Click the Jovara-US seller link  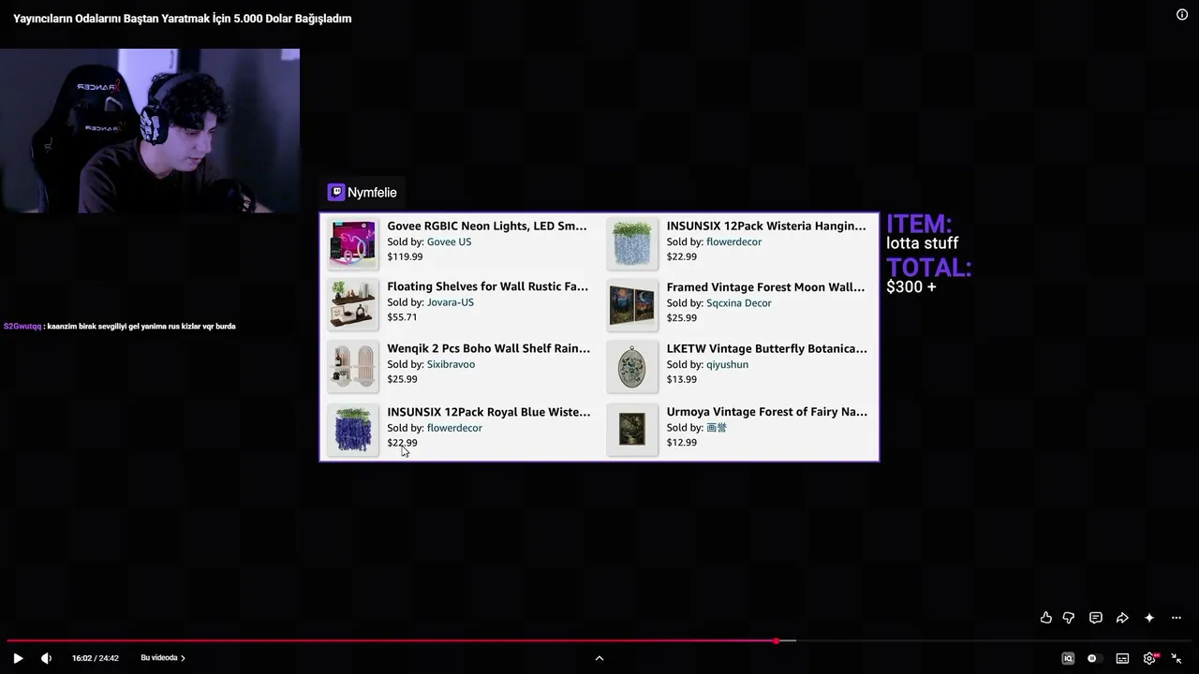(x=451, y=302)
